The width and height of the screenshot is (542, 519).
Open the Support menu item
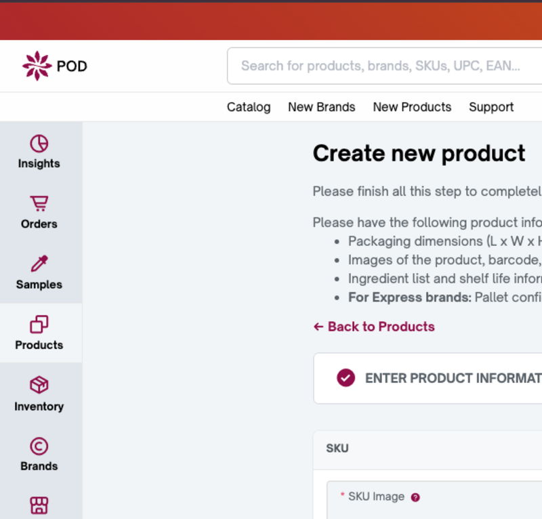[x=491, y=107]
